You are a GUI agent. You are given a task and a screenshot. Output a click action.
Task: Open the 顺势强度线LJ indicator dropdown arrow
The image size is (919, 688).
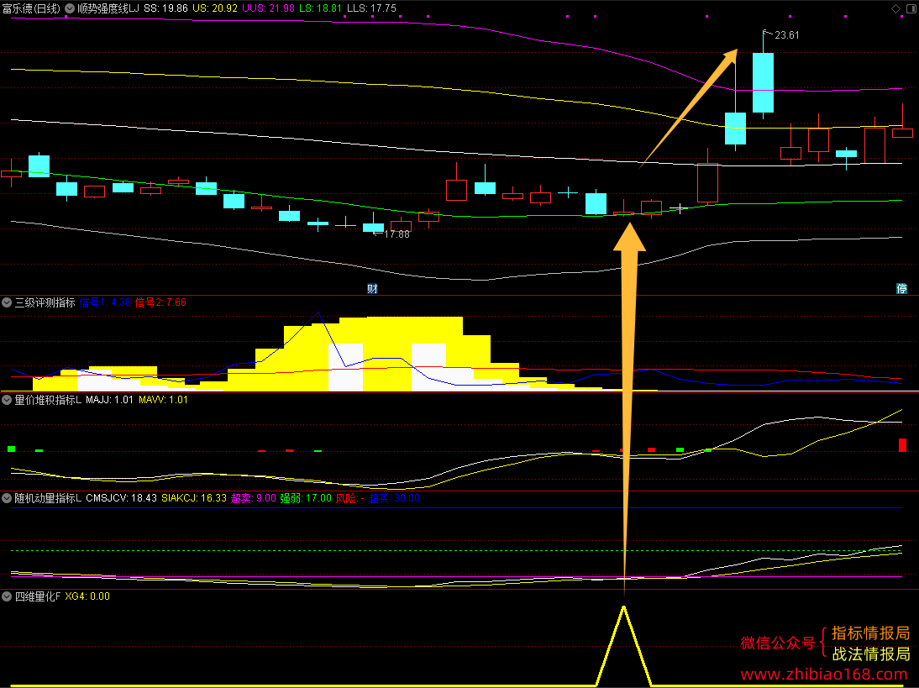[70, 8]
